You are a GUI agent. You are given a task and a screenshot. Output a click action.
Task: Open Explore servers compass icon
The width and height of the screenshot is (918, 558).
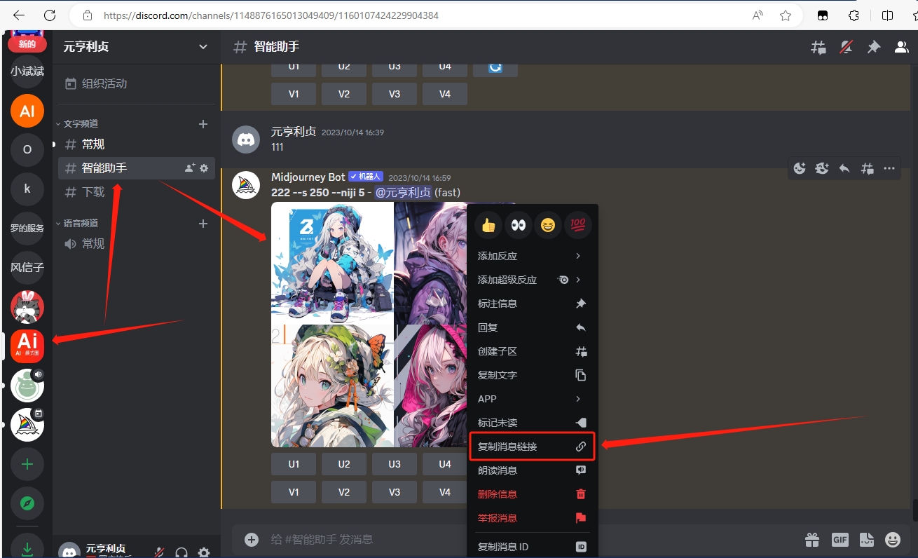(x=27, y=503)
